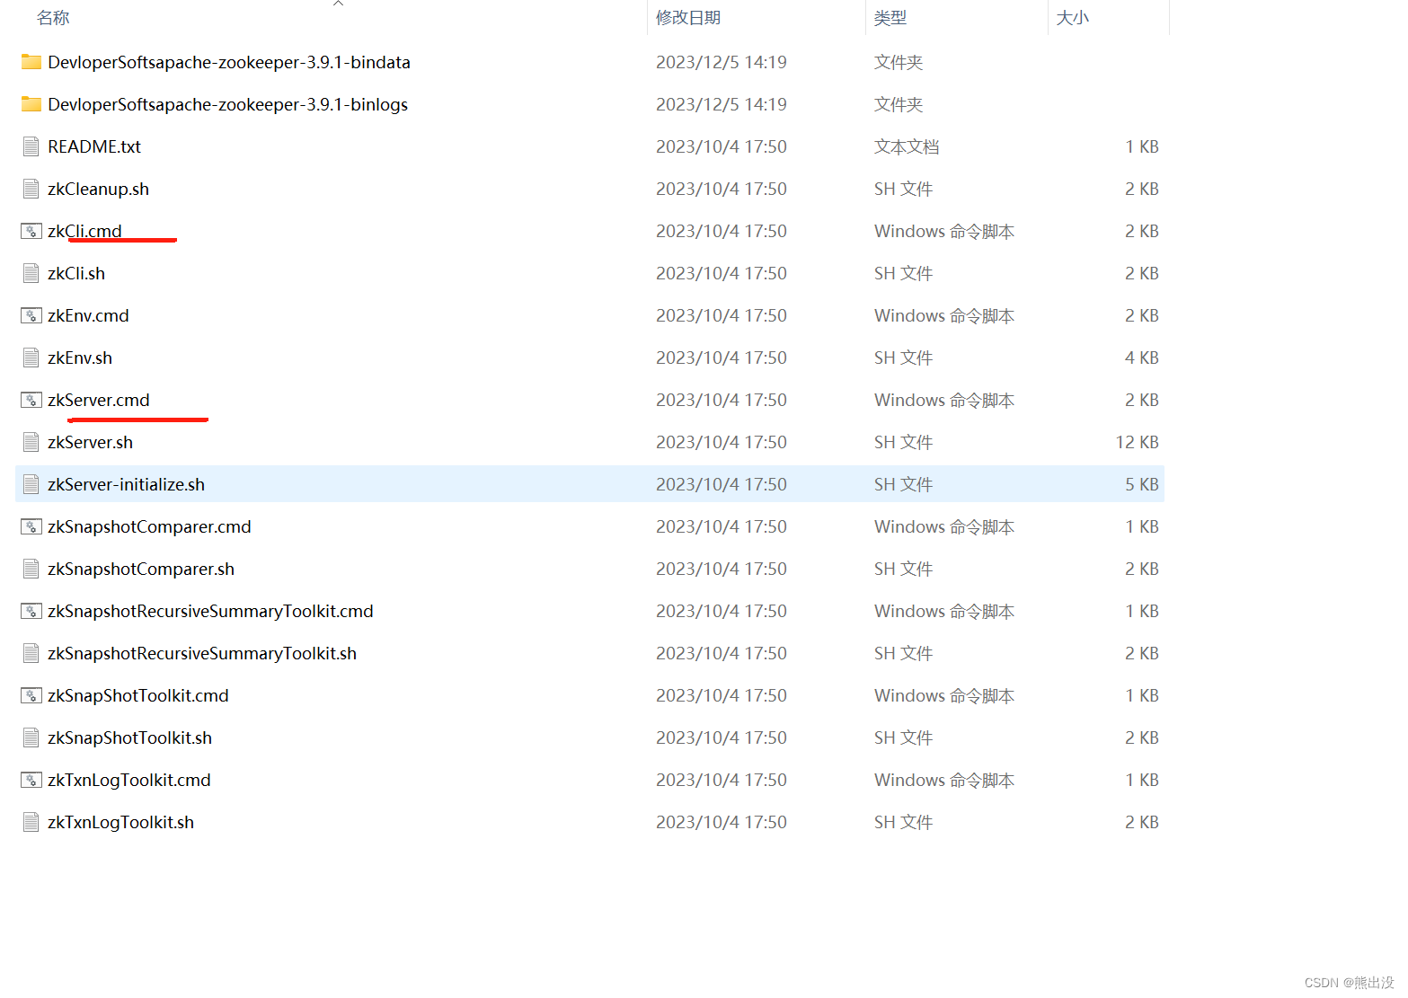Select the file name zkServer-initialize.sh
The width and height of the screenshot is (1408, 998).
[x=126, y=484]
